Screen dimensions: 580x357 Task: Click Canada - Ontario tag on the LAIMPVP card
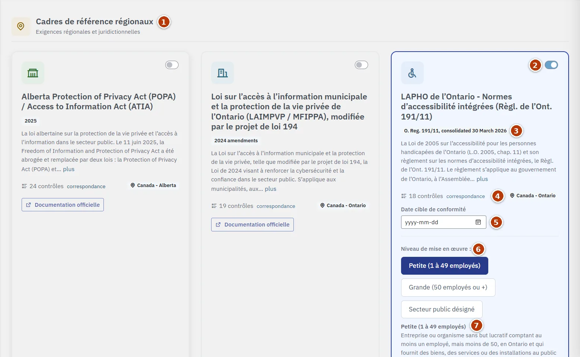point(343,206)
